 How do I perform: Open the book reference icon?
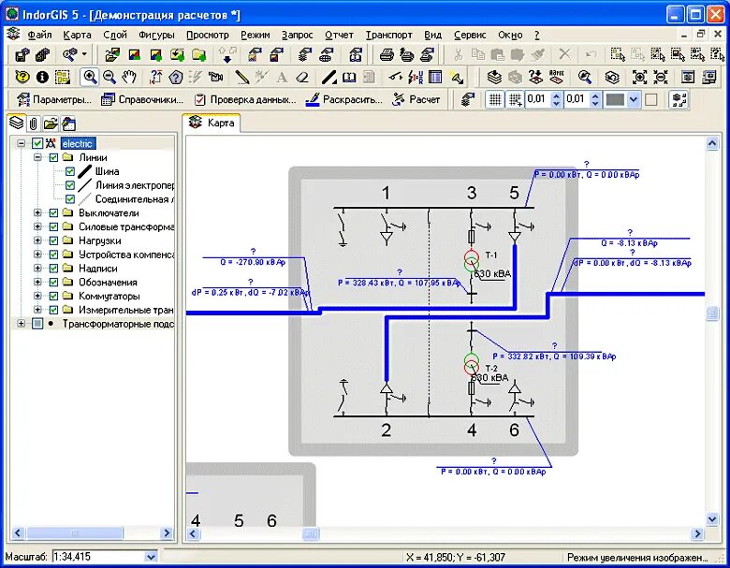[349, 77]
